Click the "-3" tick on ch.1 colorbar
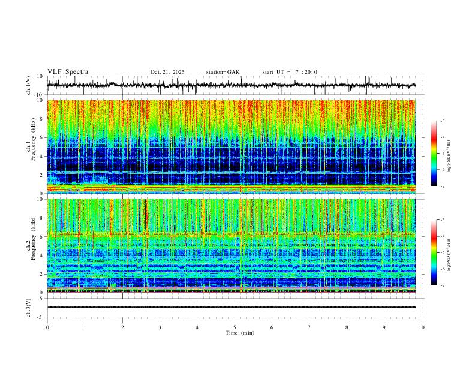Image resolution: width=475 pixels, height=367 pixels. click(443, 121)
